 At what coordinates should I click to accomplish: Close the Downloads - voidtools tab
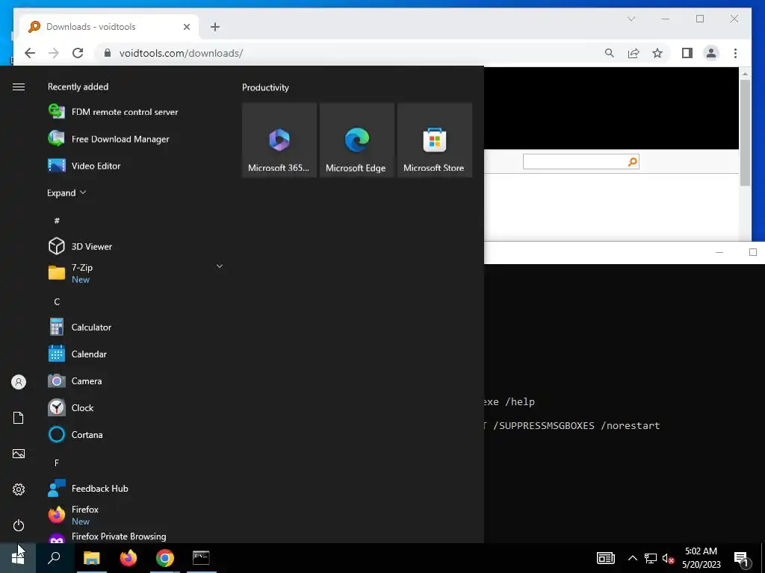[x=186, y=27]
